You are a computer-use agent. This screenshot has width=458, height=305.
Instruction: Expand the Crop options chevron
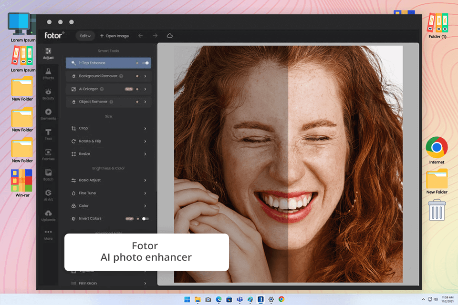(x=145, y=128)
